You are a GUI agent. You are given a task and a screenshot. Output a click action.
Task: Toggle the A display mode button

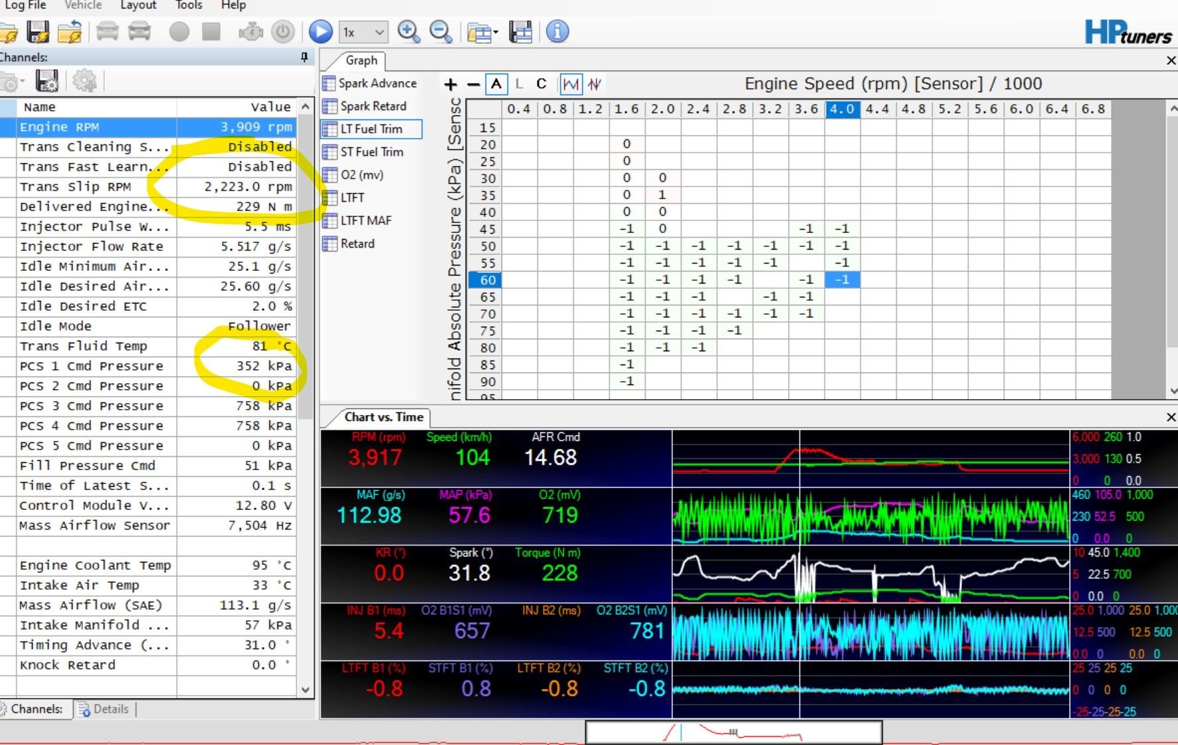496,84
